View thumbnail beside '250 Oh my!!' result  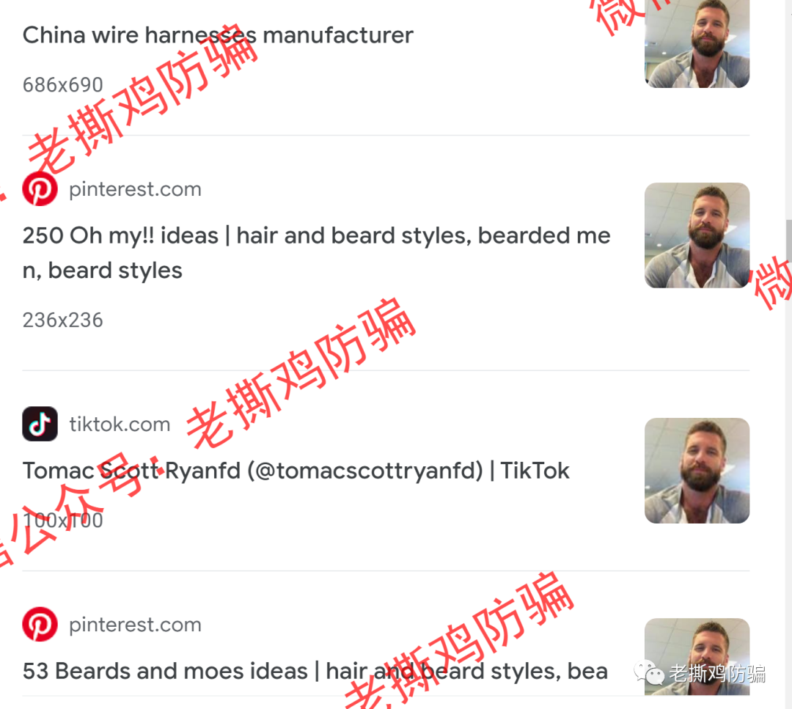(697, 235)
